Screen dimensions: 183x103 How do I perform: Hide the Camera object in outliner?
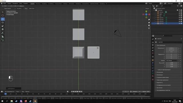179,12
